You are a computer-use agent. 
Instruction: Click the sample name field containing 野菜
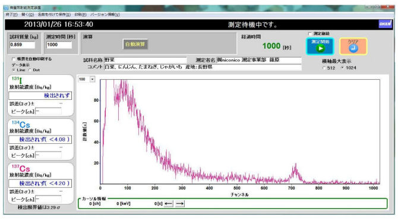[146, 60]
